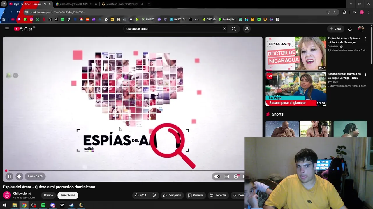Open the notifications bell
This screenshot has width=373, height=209.
pos(350,29)
